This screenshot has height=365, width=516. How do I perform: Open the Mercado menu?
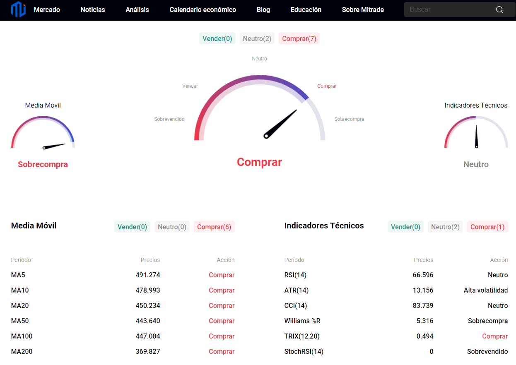coord(47,10)
